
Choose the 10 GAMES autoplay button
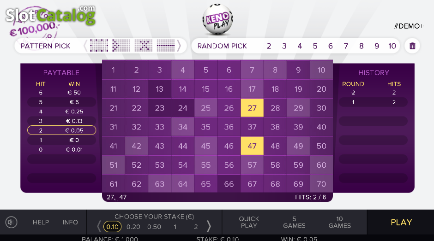pos(340,222)
